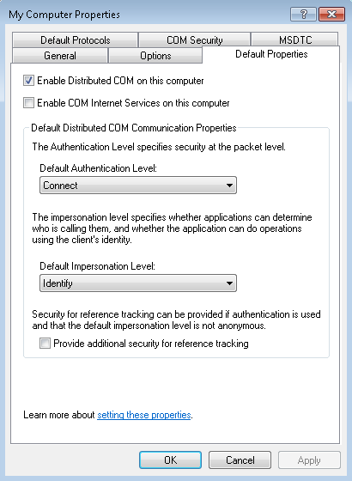The height and width of the screenshot is (481, 352).
Task: Switch to the Default Protocols tab
Action: pyautogui.click(x=76, y=40)
